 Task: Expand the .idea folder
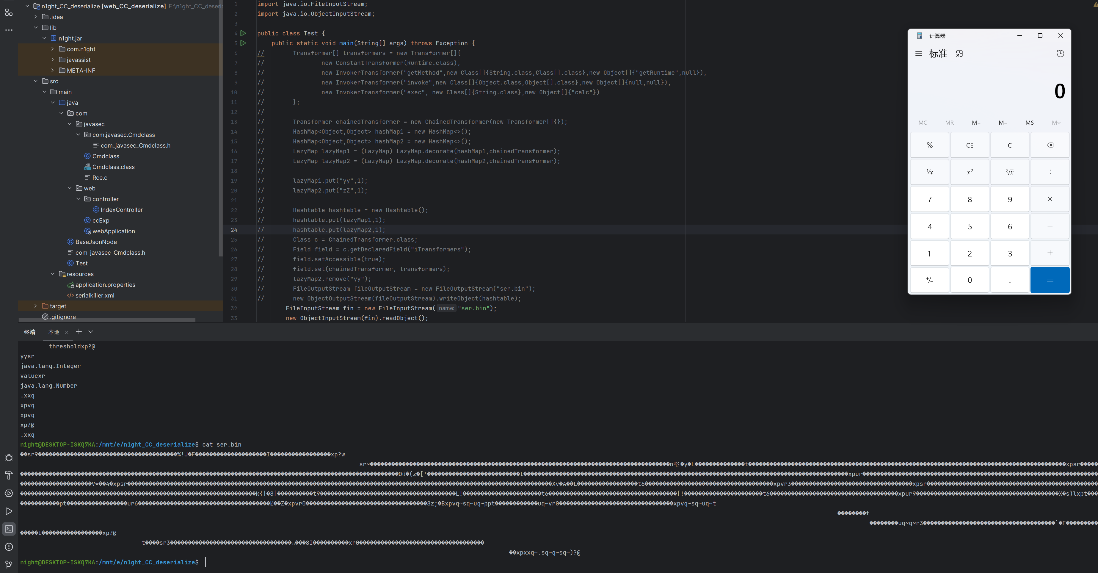point(36,17)
